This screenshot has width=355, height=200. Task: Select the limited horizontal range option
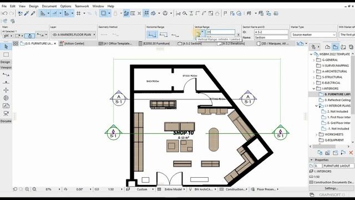164,34
